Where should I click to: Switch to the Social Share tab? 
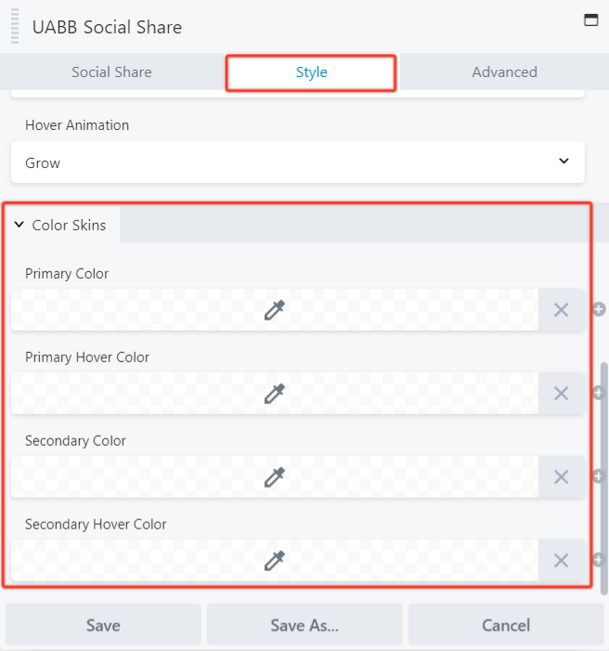click(x=111, y=72)
